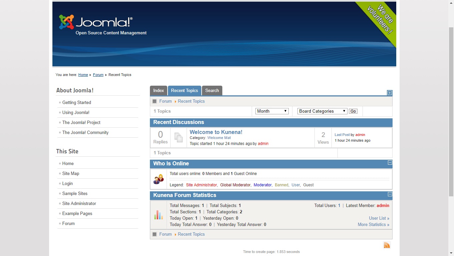Open the Site Map menu item
Viewport: 454px width, 256px height.
71,173
